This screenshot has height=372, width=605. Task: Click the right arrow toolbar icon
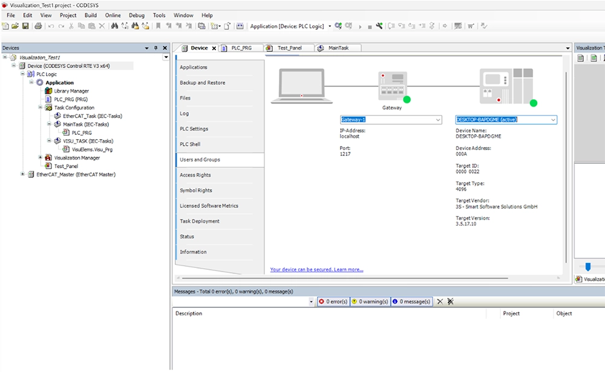click(x=445, y=26)
